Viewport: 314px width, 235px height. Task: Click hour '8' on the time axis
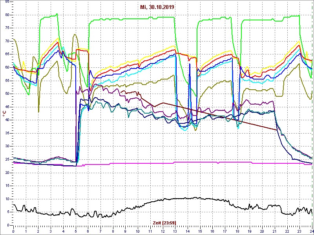113,230
